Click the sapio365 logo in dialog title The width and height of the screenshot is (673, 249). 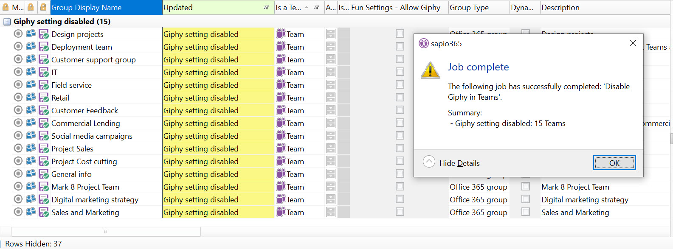click(423, 43)
